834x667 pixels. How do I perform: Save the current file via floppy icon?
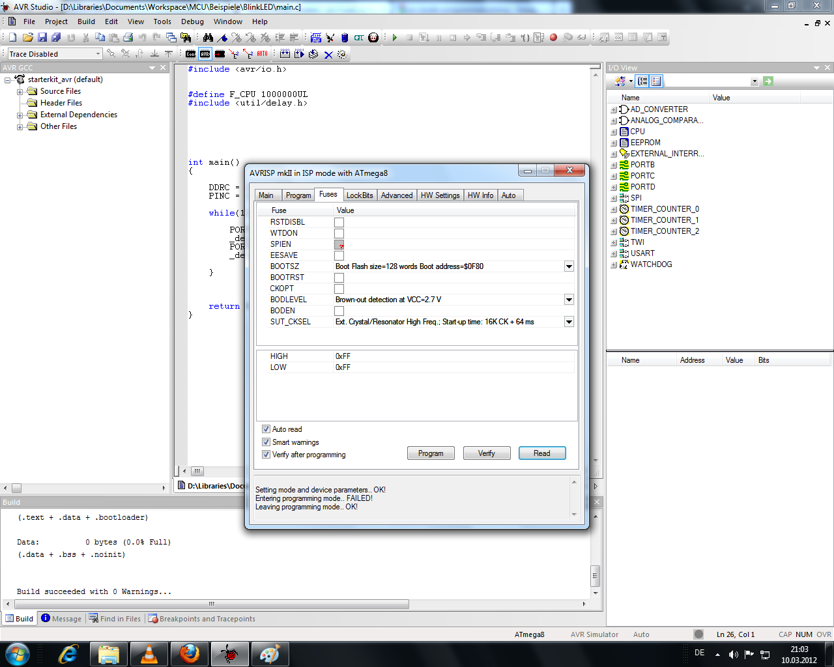click(x=42, y=38)
